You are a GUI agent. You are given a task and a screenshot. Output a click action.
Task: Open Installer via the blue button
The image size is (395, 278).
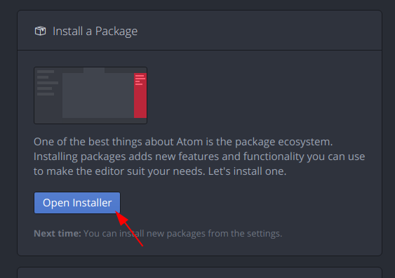click(77, 203)
